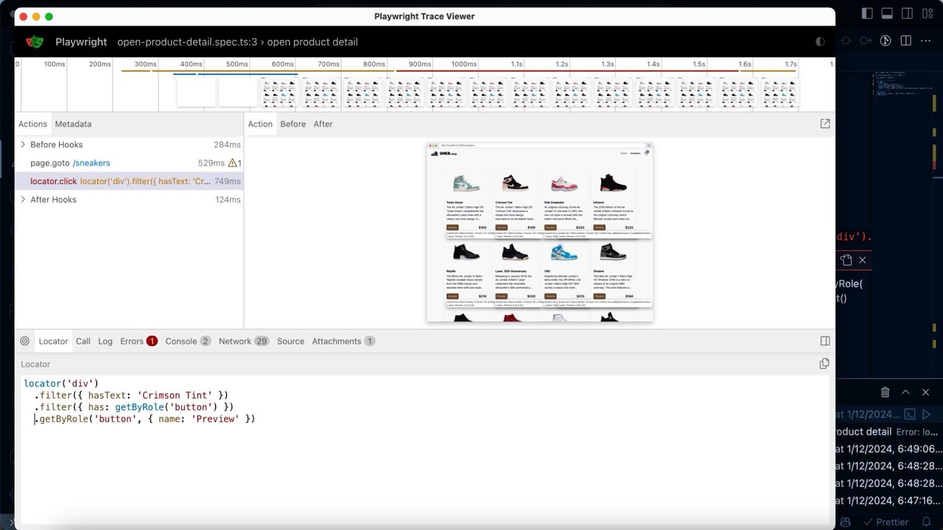Select film strip thumbnail under 400ms

(196, 93)
